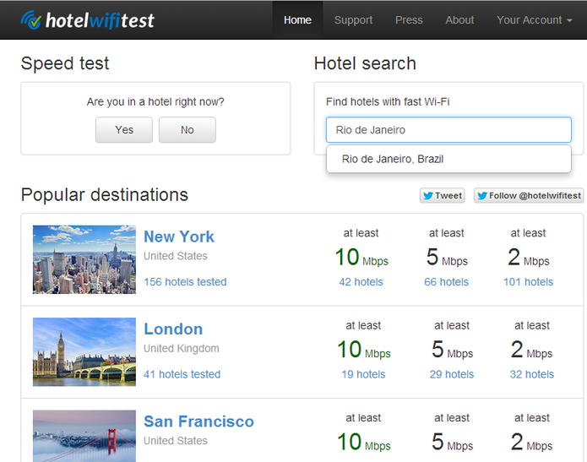Click the New York skyline thumbnail
The width and height of the screenshot is (587, 462).
point(84,259)
